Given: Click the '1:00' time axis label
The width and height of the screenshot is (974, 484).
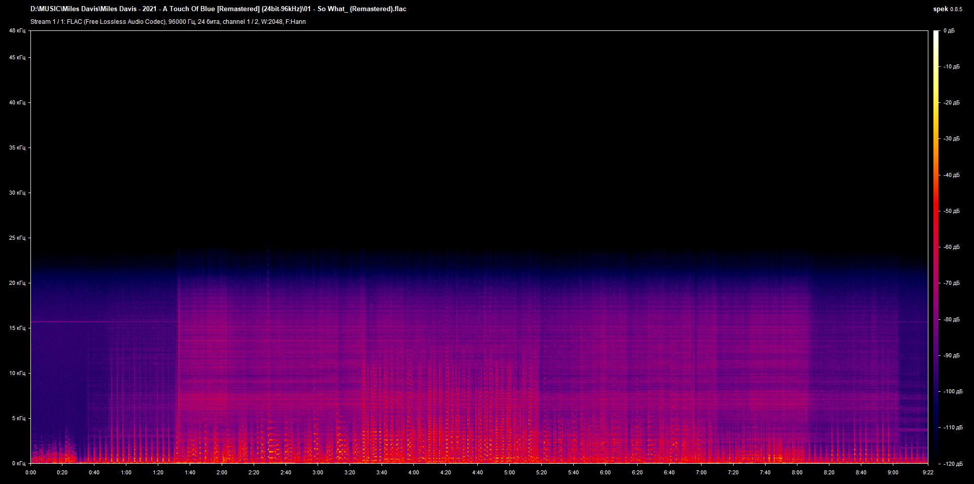Looking at the screenshot, I should tap(126, 473).
